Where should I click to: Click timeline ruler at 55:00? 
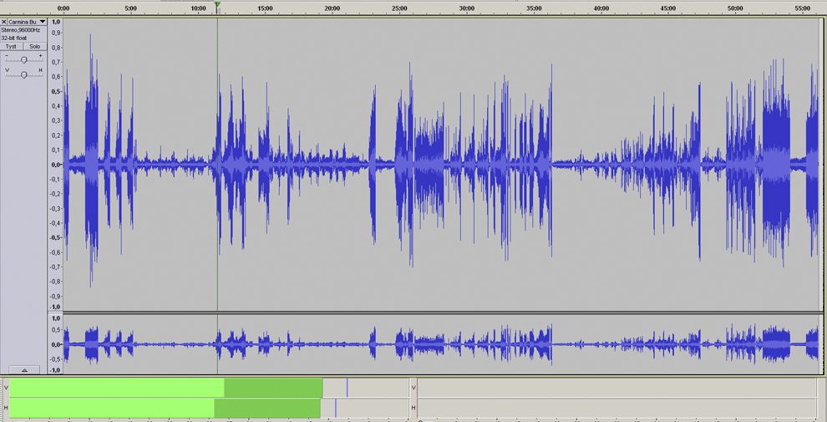click(803, 8)
